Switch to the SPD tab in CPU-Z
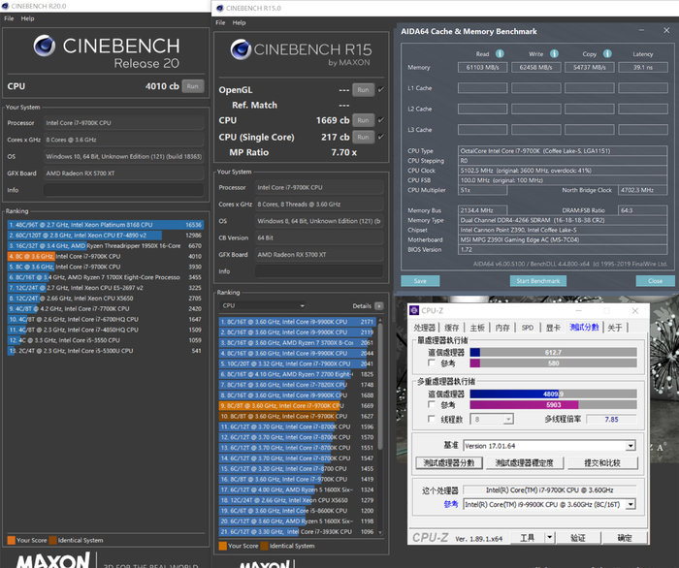 click(528, 328)
